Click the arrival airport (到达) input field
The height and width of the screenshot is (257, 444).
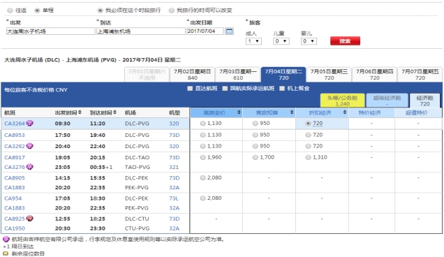tap(141, 31)
